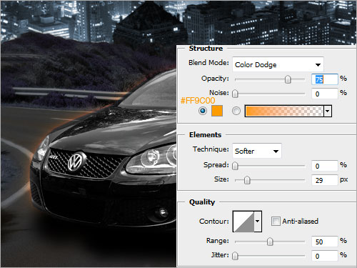357x268 pixels.
Task: Click the Quality section heading
Action: coord(202,202)
